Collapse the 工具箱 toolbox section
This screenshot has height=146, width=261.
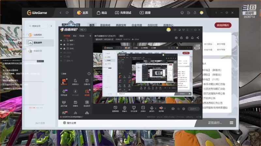89,74
